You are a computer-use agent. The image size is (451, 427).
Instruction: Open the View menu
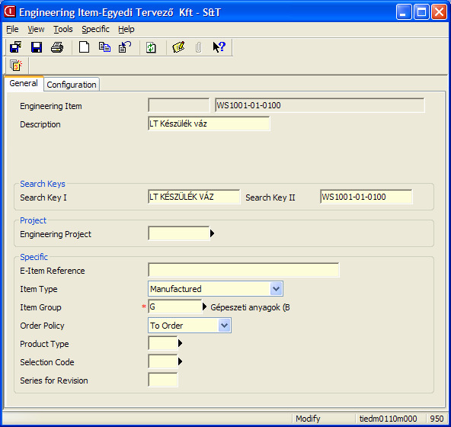point(36,30)
